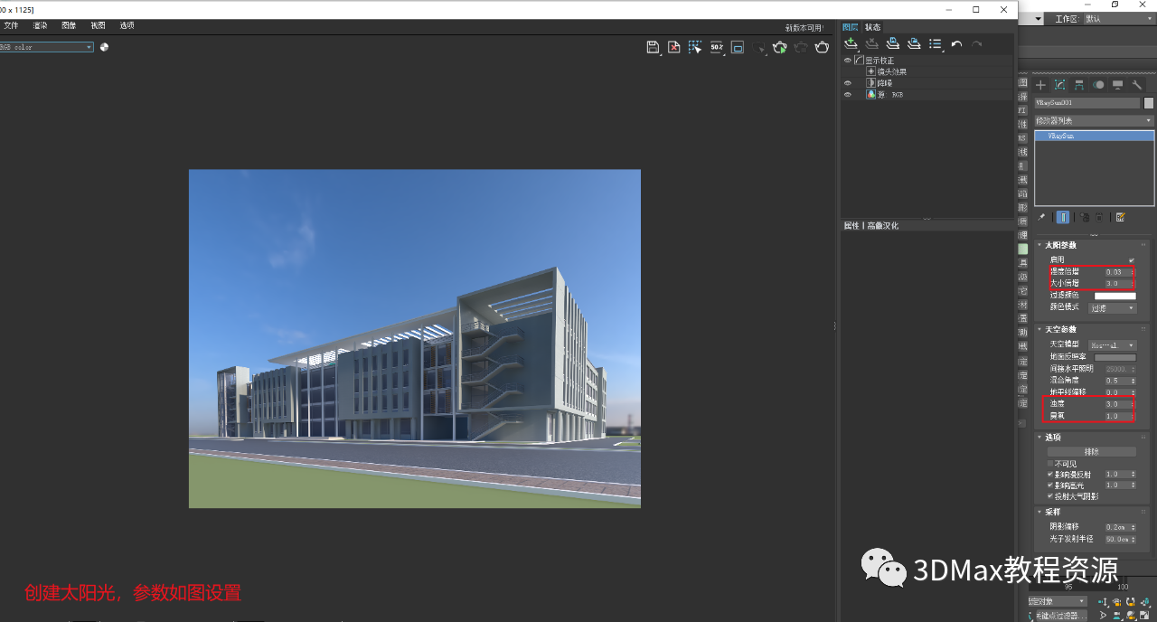Screen dimensions: 1157x622
Task: Toggle visibility eye for 降噪 layer
Action: click(848, 83)
